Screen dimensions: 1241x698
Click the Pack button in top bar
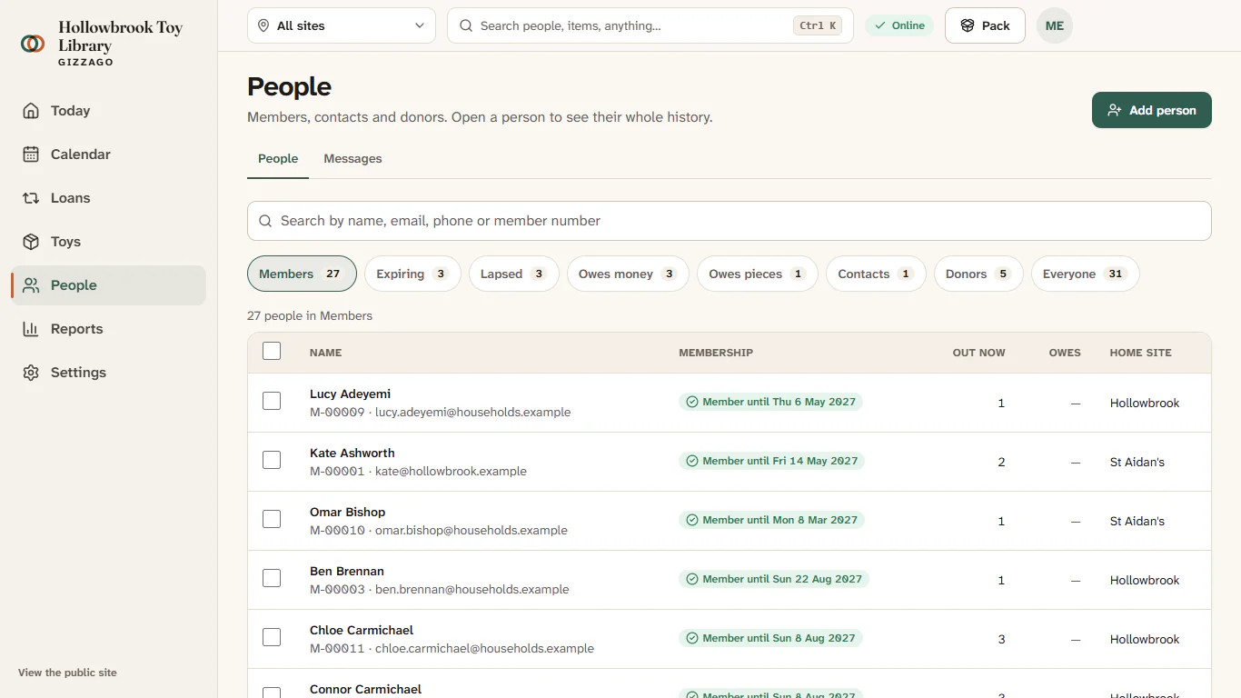[985, 25]
